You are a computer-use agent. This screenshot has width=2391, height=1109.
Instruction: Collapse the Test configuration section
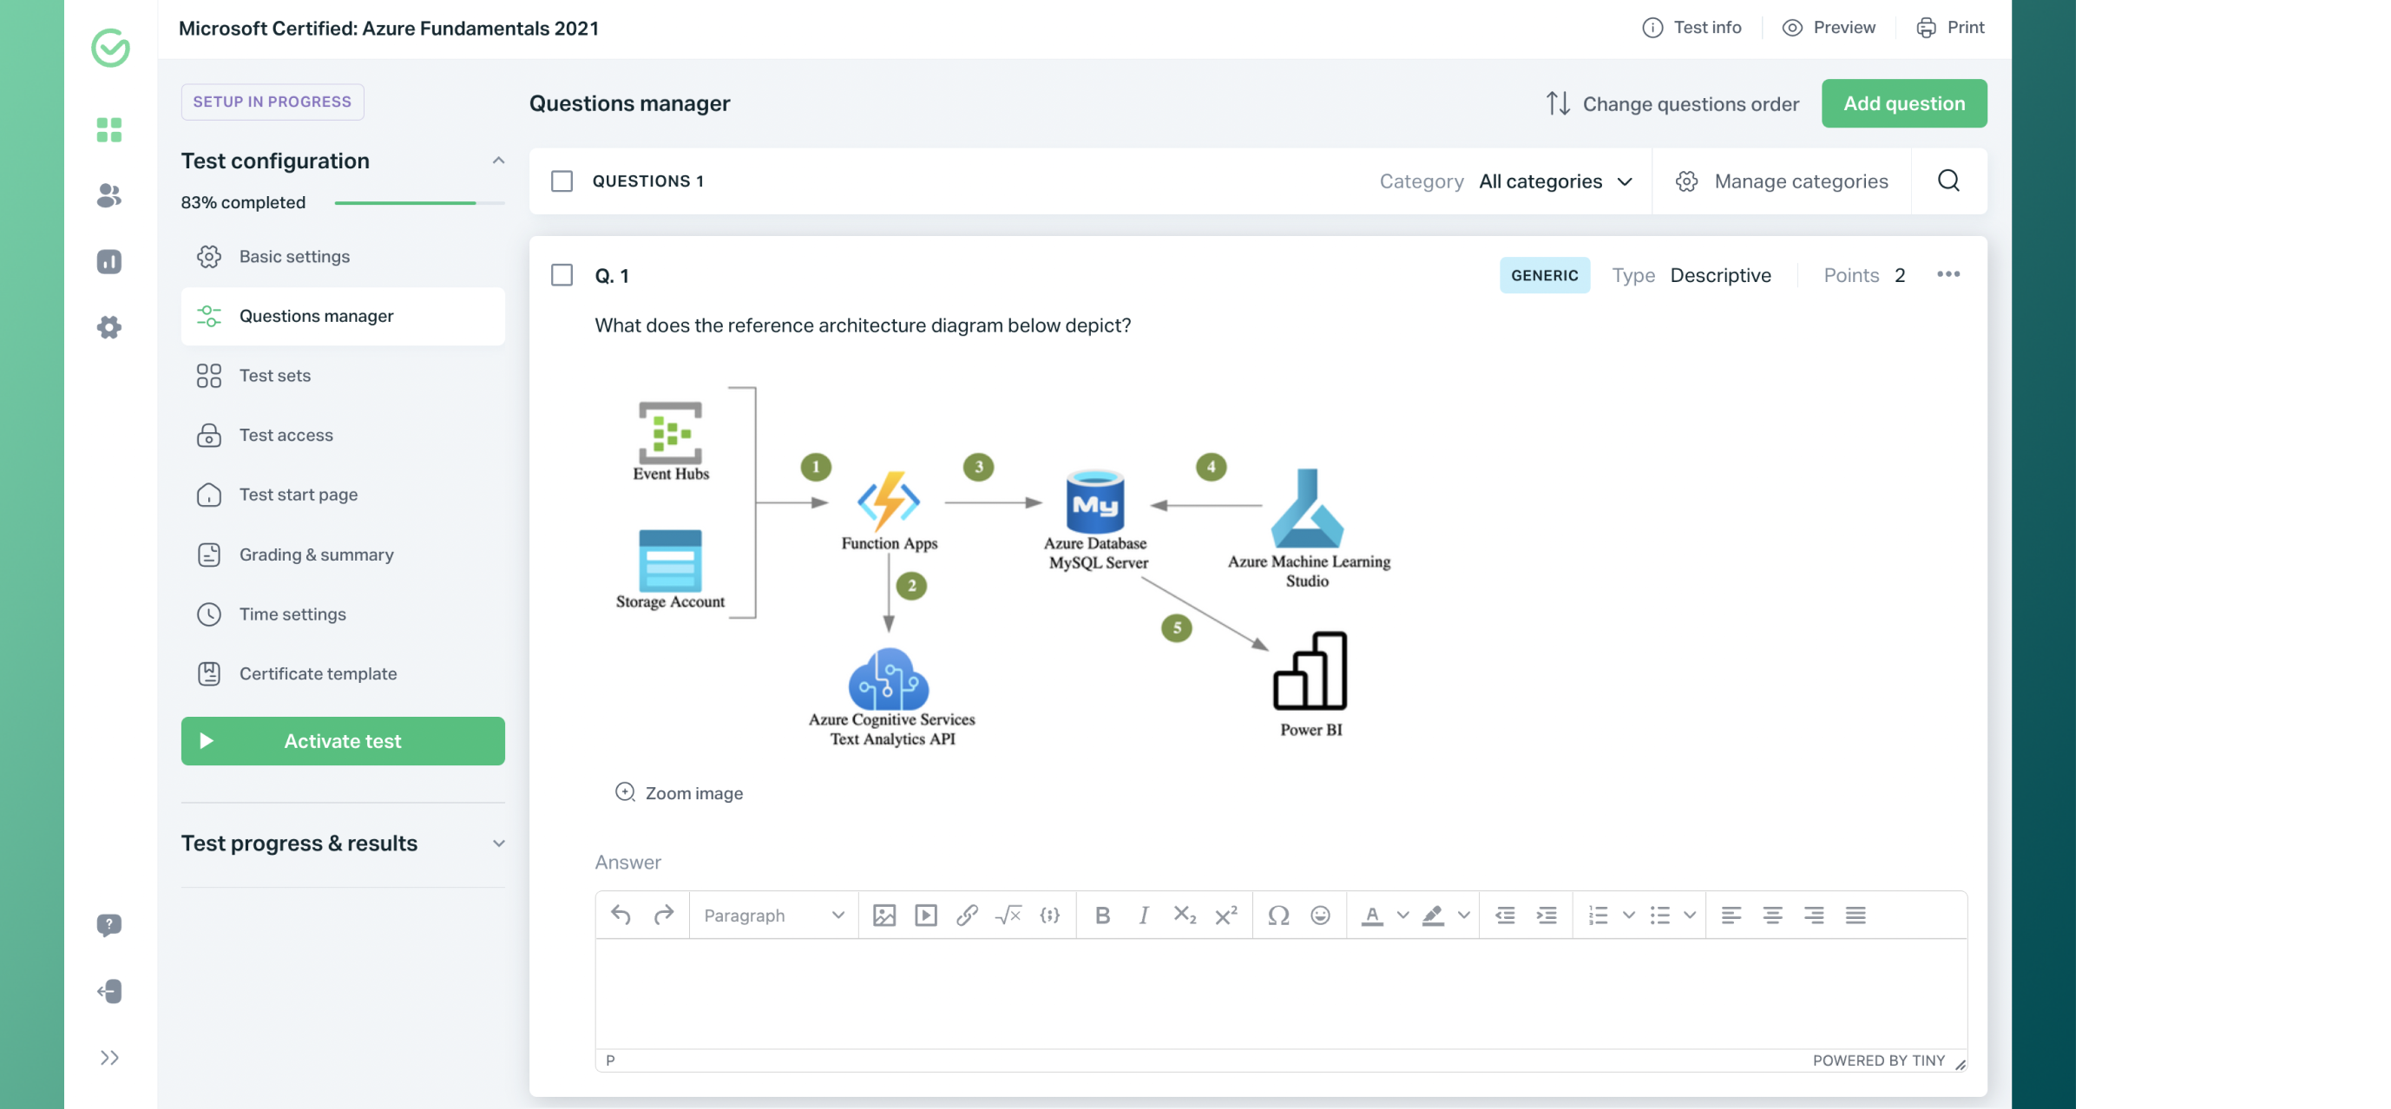[x=499, y=161]
